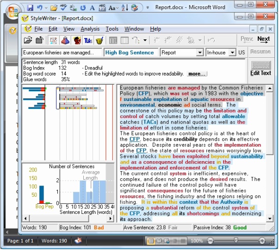Run Spelling check via ABC checkmark icon
280x250 pixels.
63,7
